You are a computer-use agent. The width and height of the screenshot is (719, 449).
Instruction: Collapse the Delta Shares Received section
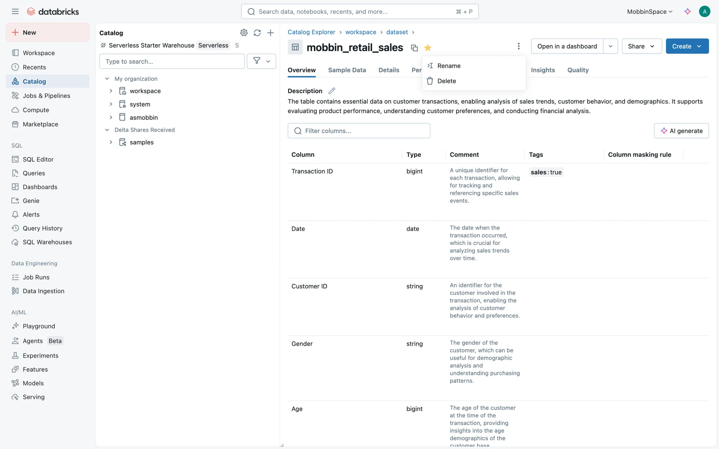107,130
